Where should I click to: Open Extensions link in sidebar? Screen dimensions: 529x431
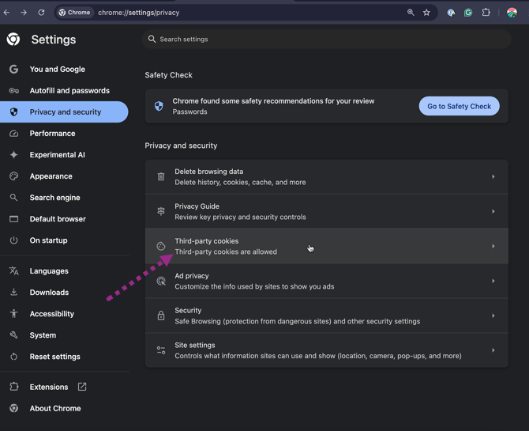[49, 387]
